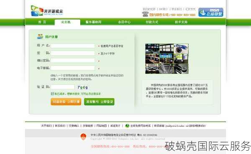Click the last link in the top-right header row
The image size is (251, 154).
[x=190, y=9]
